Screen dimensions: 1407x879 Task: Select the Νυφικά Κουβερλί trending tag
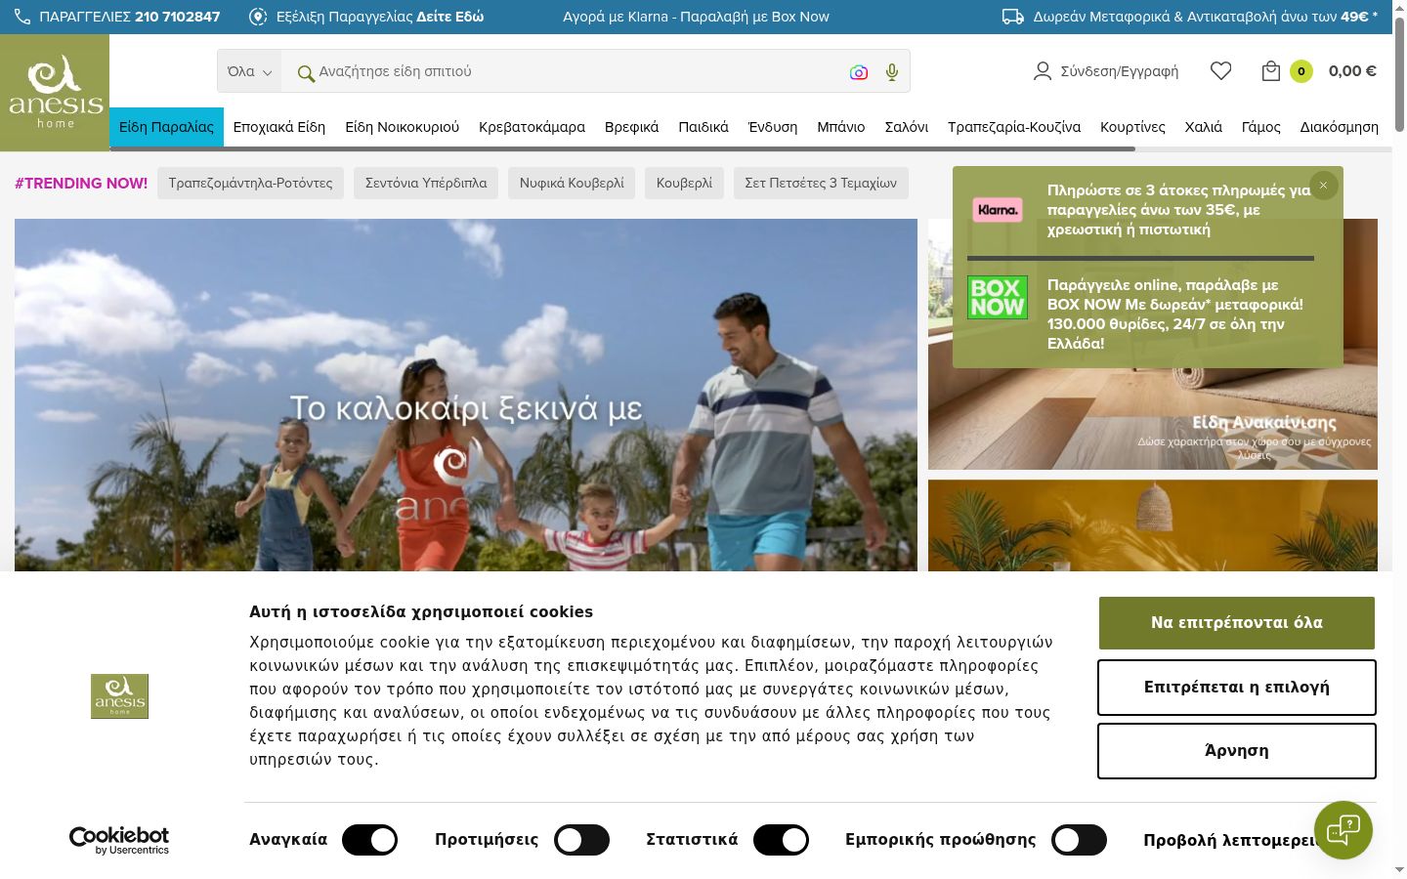pyautogui.click(x=572, y=183)
